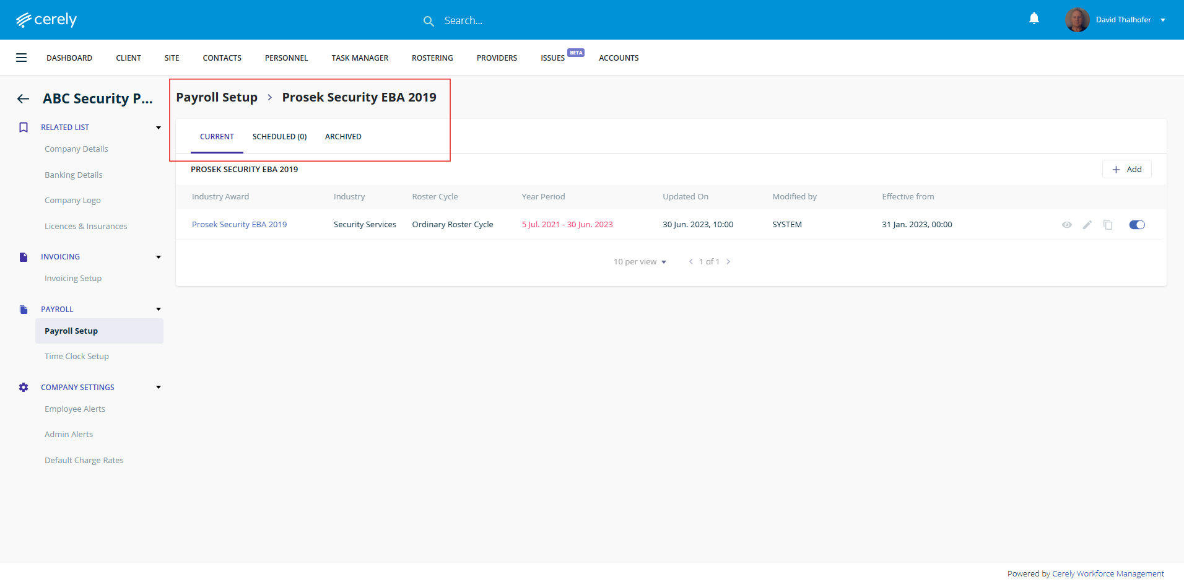The image size is (1184, 582).
Task: Click the Cerely logo
Action: 46,20
